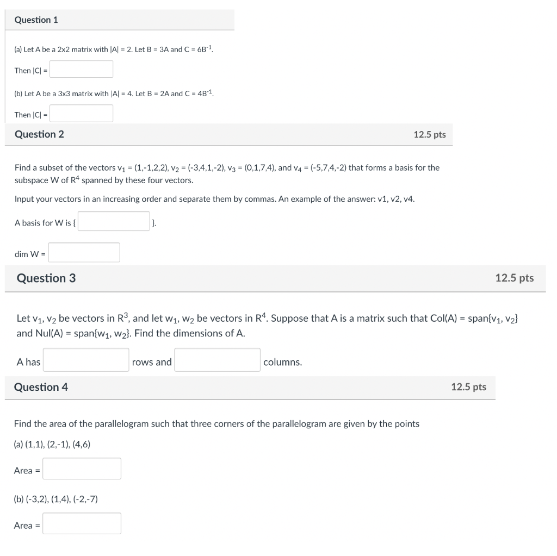Click the example answer text v1, v2, v4

click(395, 199)
